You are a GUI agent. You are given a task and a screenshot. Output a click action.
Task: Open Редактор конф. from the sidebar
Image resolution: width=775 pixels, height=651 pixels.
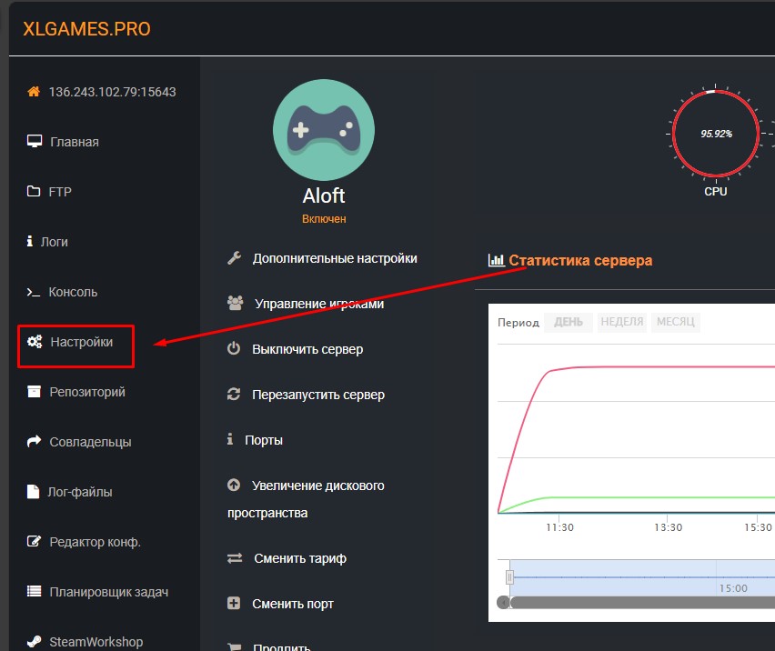(x=96, y=541)
